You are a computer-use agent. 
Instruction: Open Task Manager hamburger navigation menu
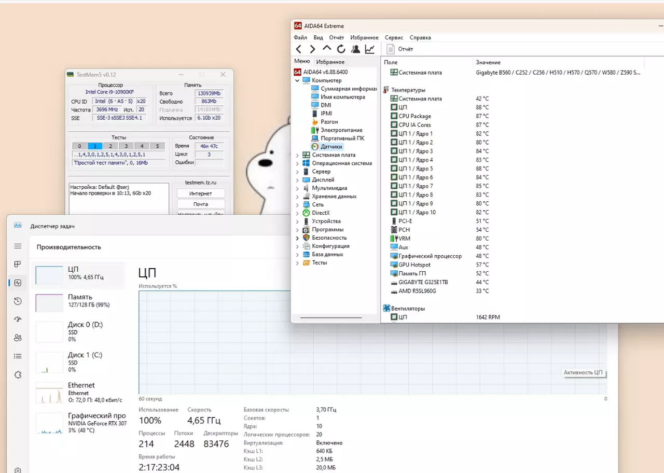(18, 246)
